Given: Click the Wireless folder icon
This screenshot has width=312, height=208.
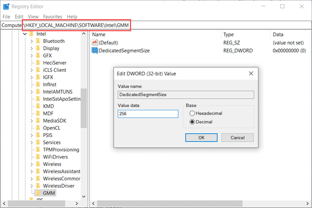Looking at the screenshot, I should click(x=38, y=164).
